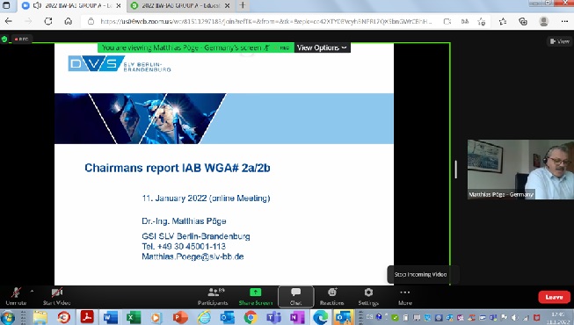
Task: Expand the View Options dropdown
Action: (322, 47)
